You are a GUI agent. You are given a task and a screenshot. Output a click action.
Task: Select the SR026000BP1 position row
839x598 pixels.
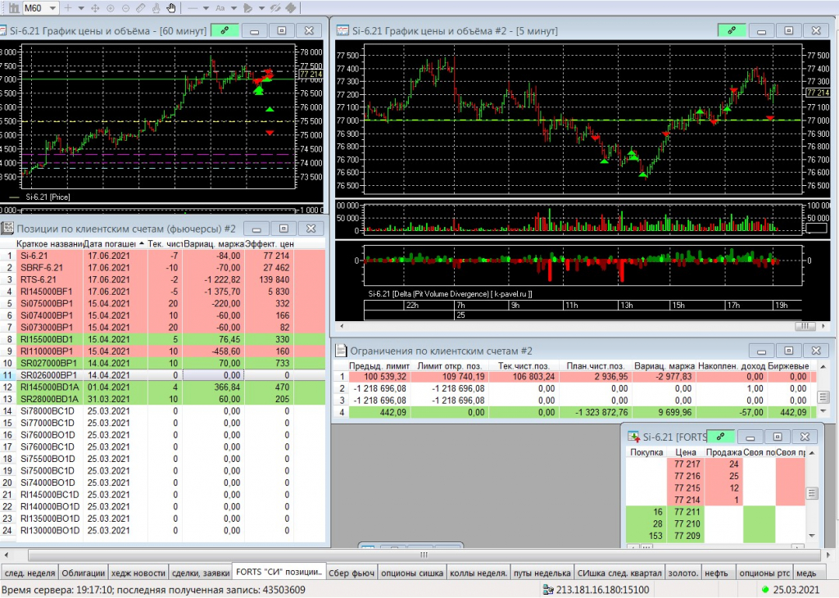click(x=162, y=375)
